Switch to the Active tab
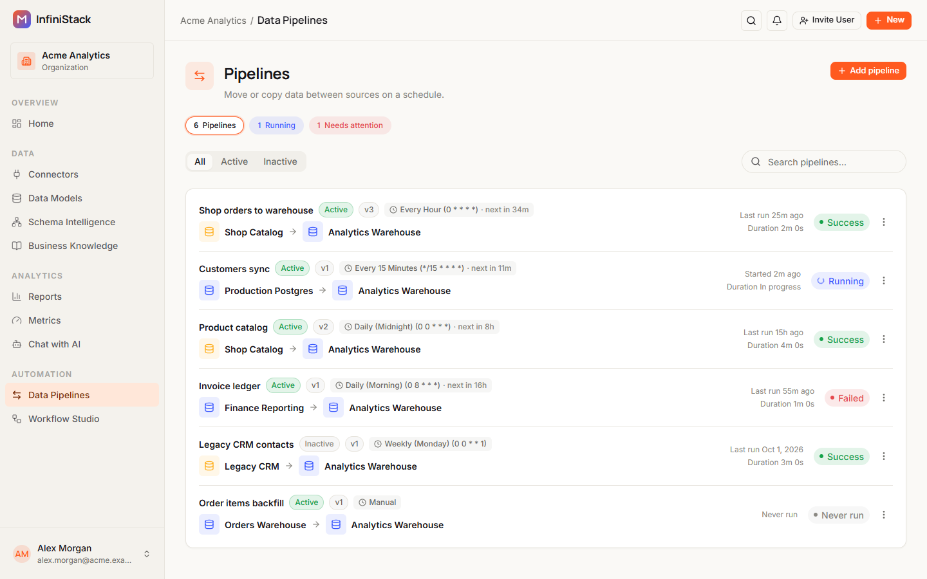The height and width of the screenshot is (579, 927). (234, 161)
